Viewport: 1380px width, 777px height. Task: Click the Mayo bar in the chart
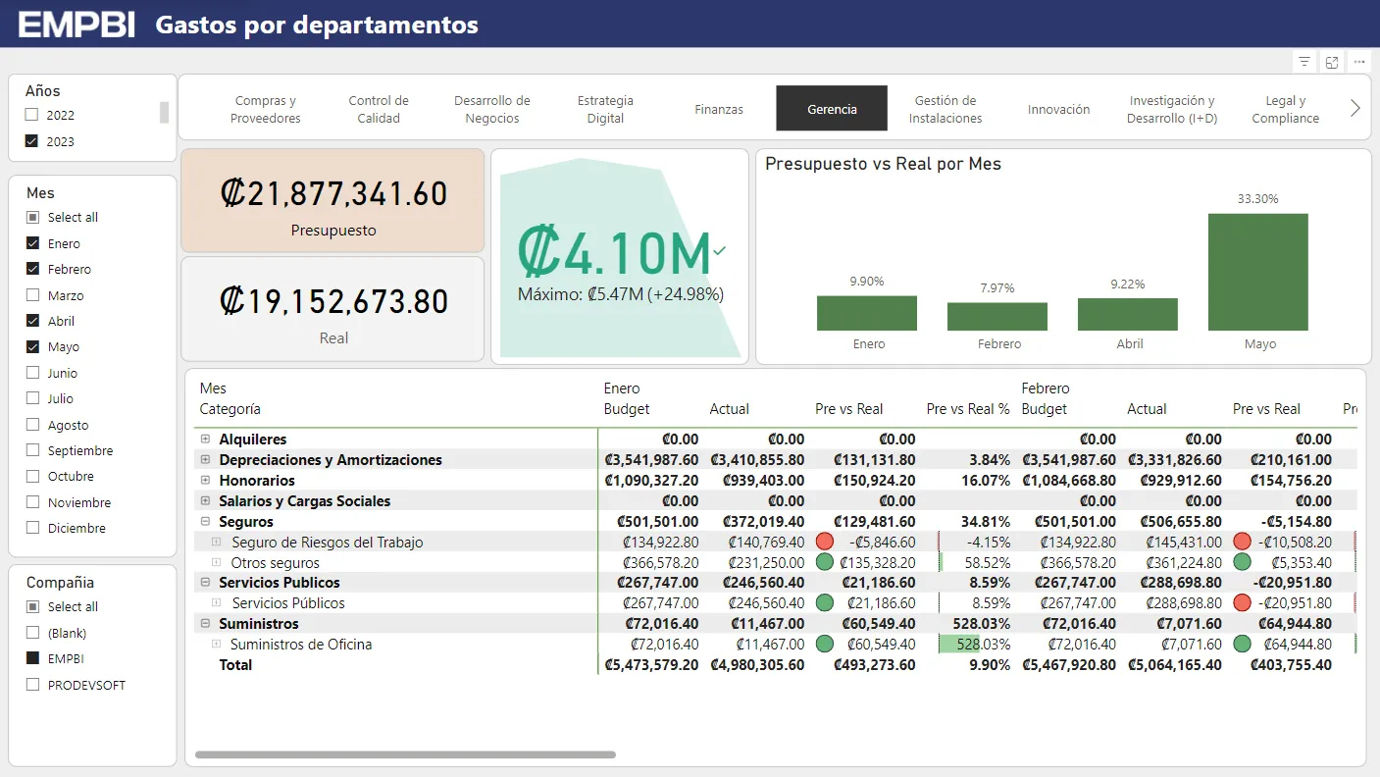click(1257, 272)
